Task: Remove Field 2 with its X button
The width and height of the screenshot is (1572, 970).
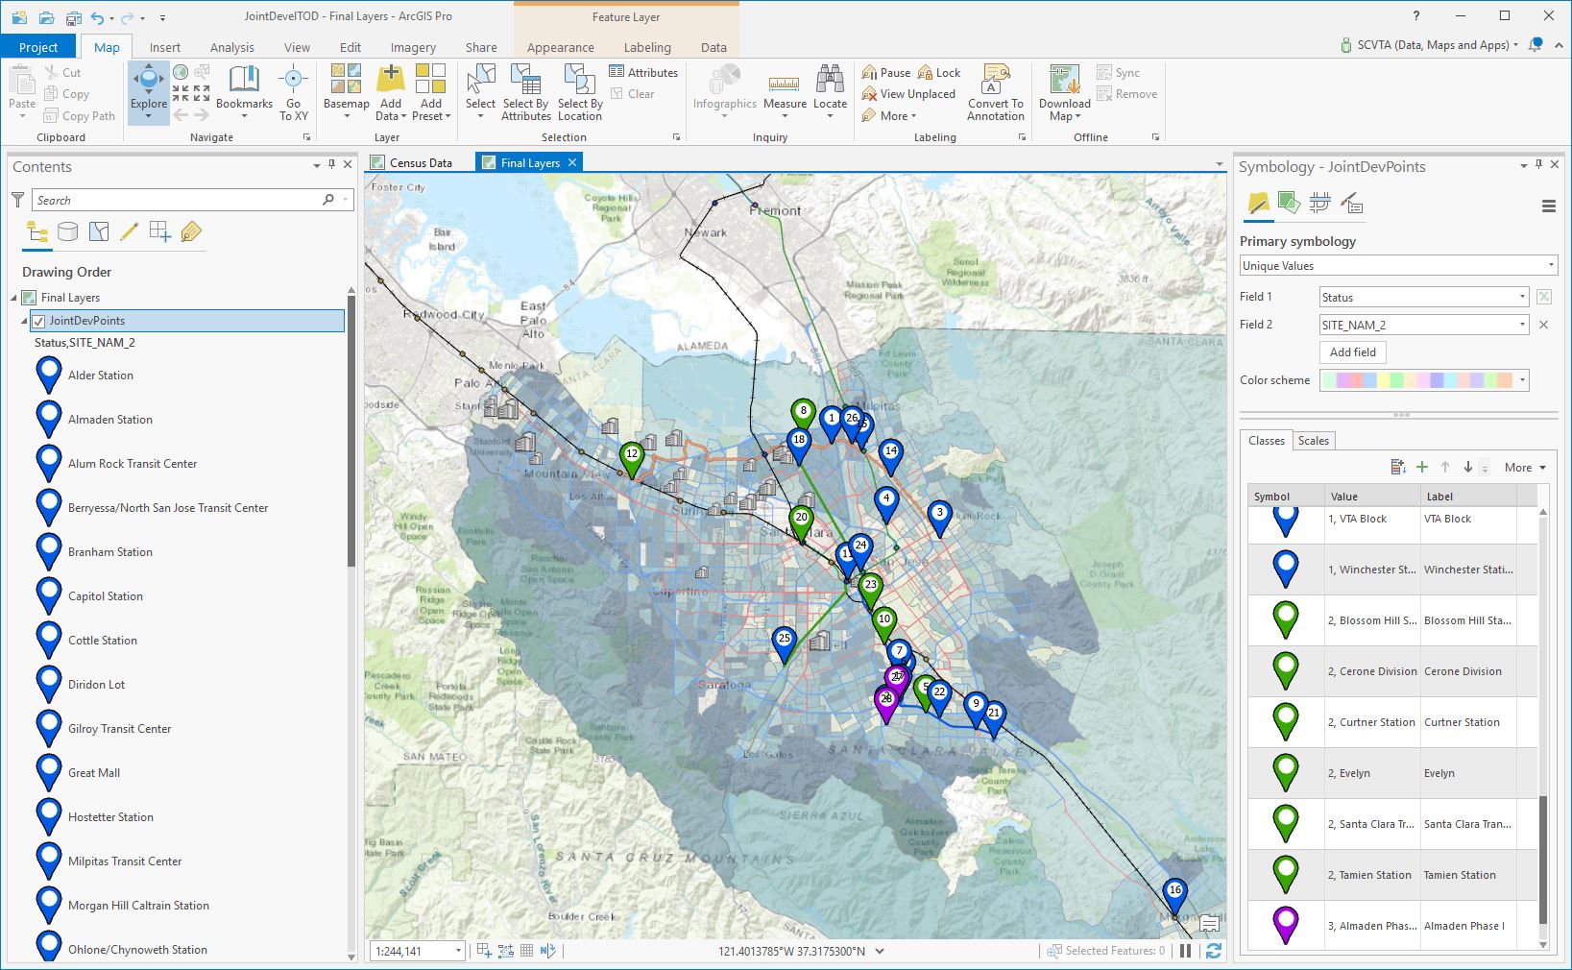Action: pos(1544,326)
